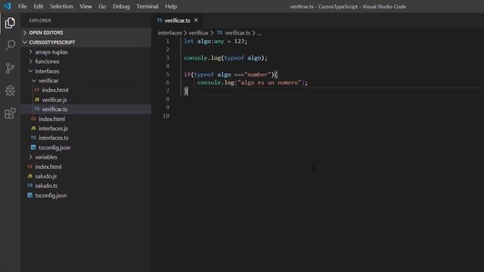This screenshot has height=272, width=484.
Task: Open the Terminal menu
Action: (147, 6)
